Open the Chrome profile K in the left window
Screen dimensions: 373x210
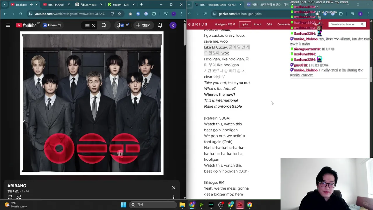click(174, 14)
